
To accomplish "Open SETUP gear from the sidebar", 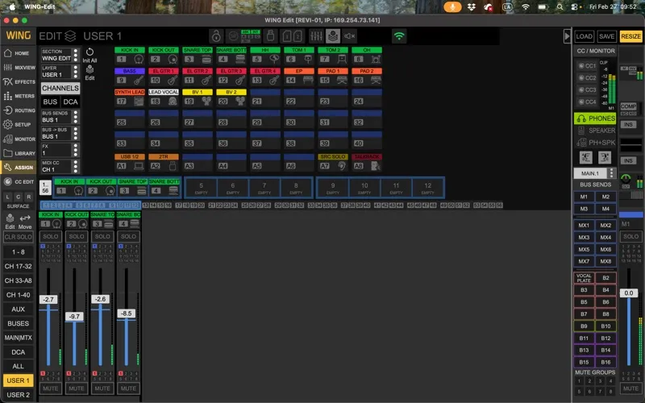I will pyautogui.click(x=18, y=125).
